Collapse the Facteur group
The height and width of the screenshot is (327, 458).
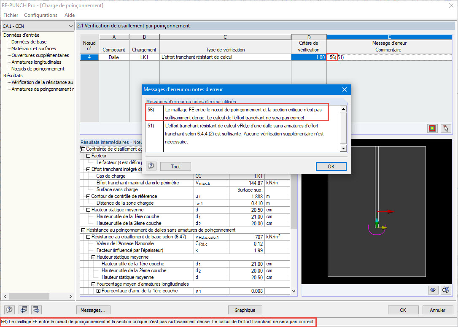coord(88,156)
